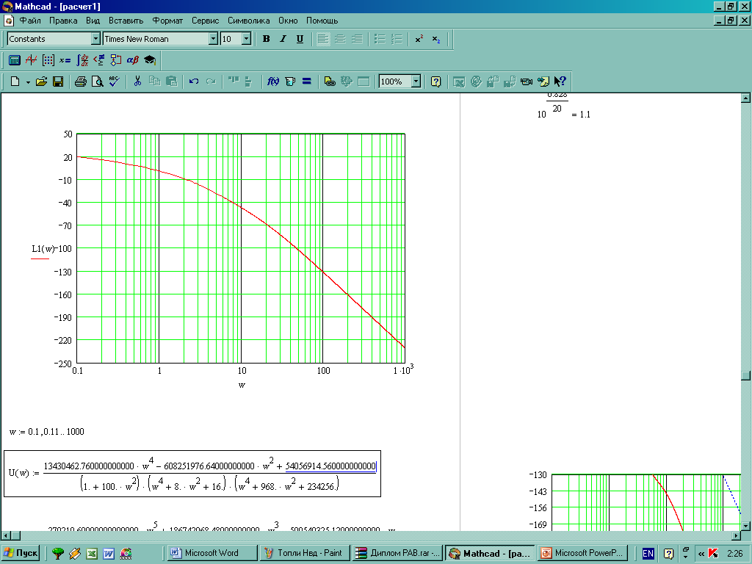Open the Boolean palette
The width and height of the screenshot is (752, 564).
(x=99, y=60)
